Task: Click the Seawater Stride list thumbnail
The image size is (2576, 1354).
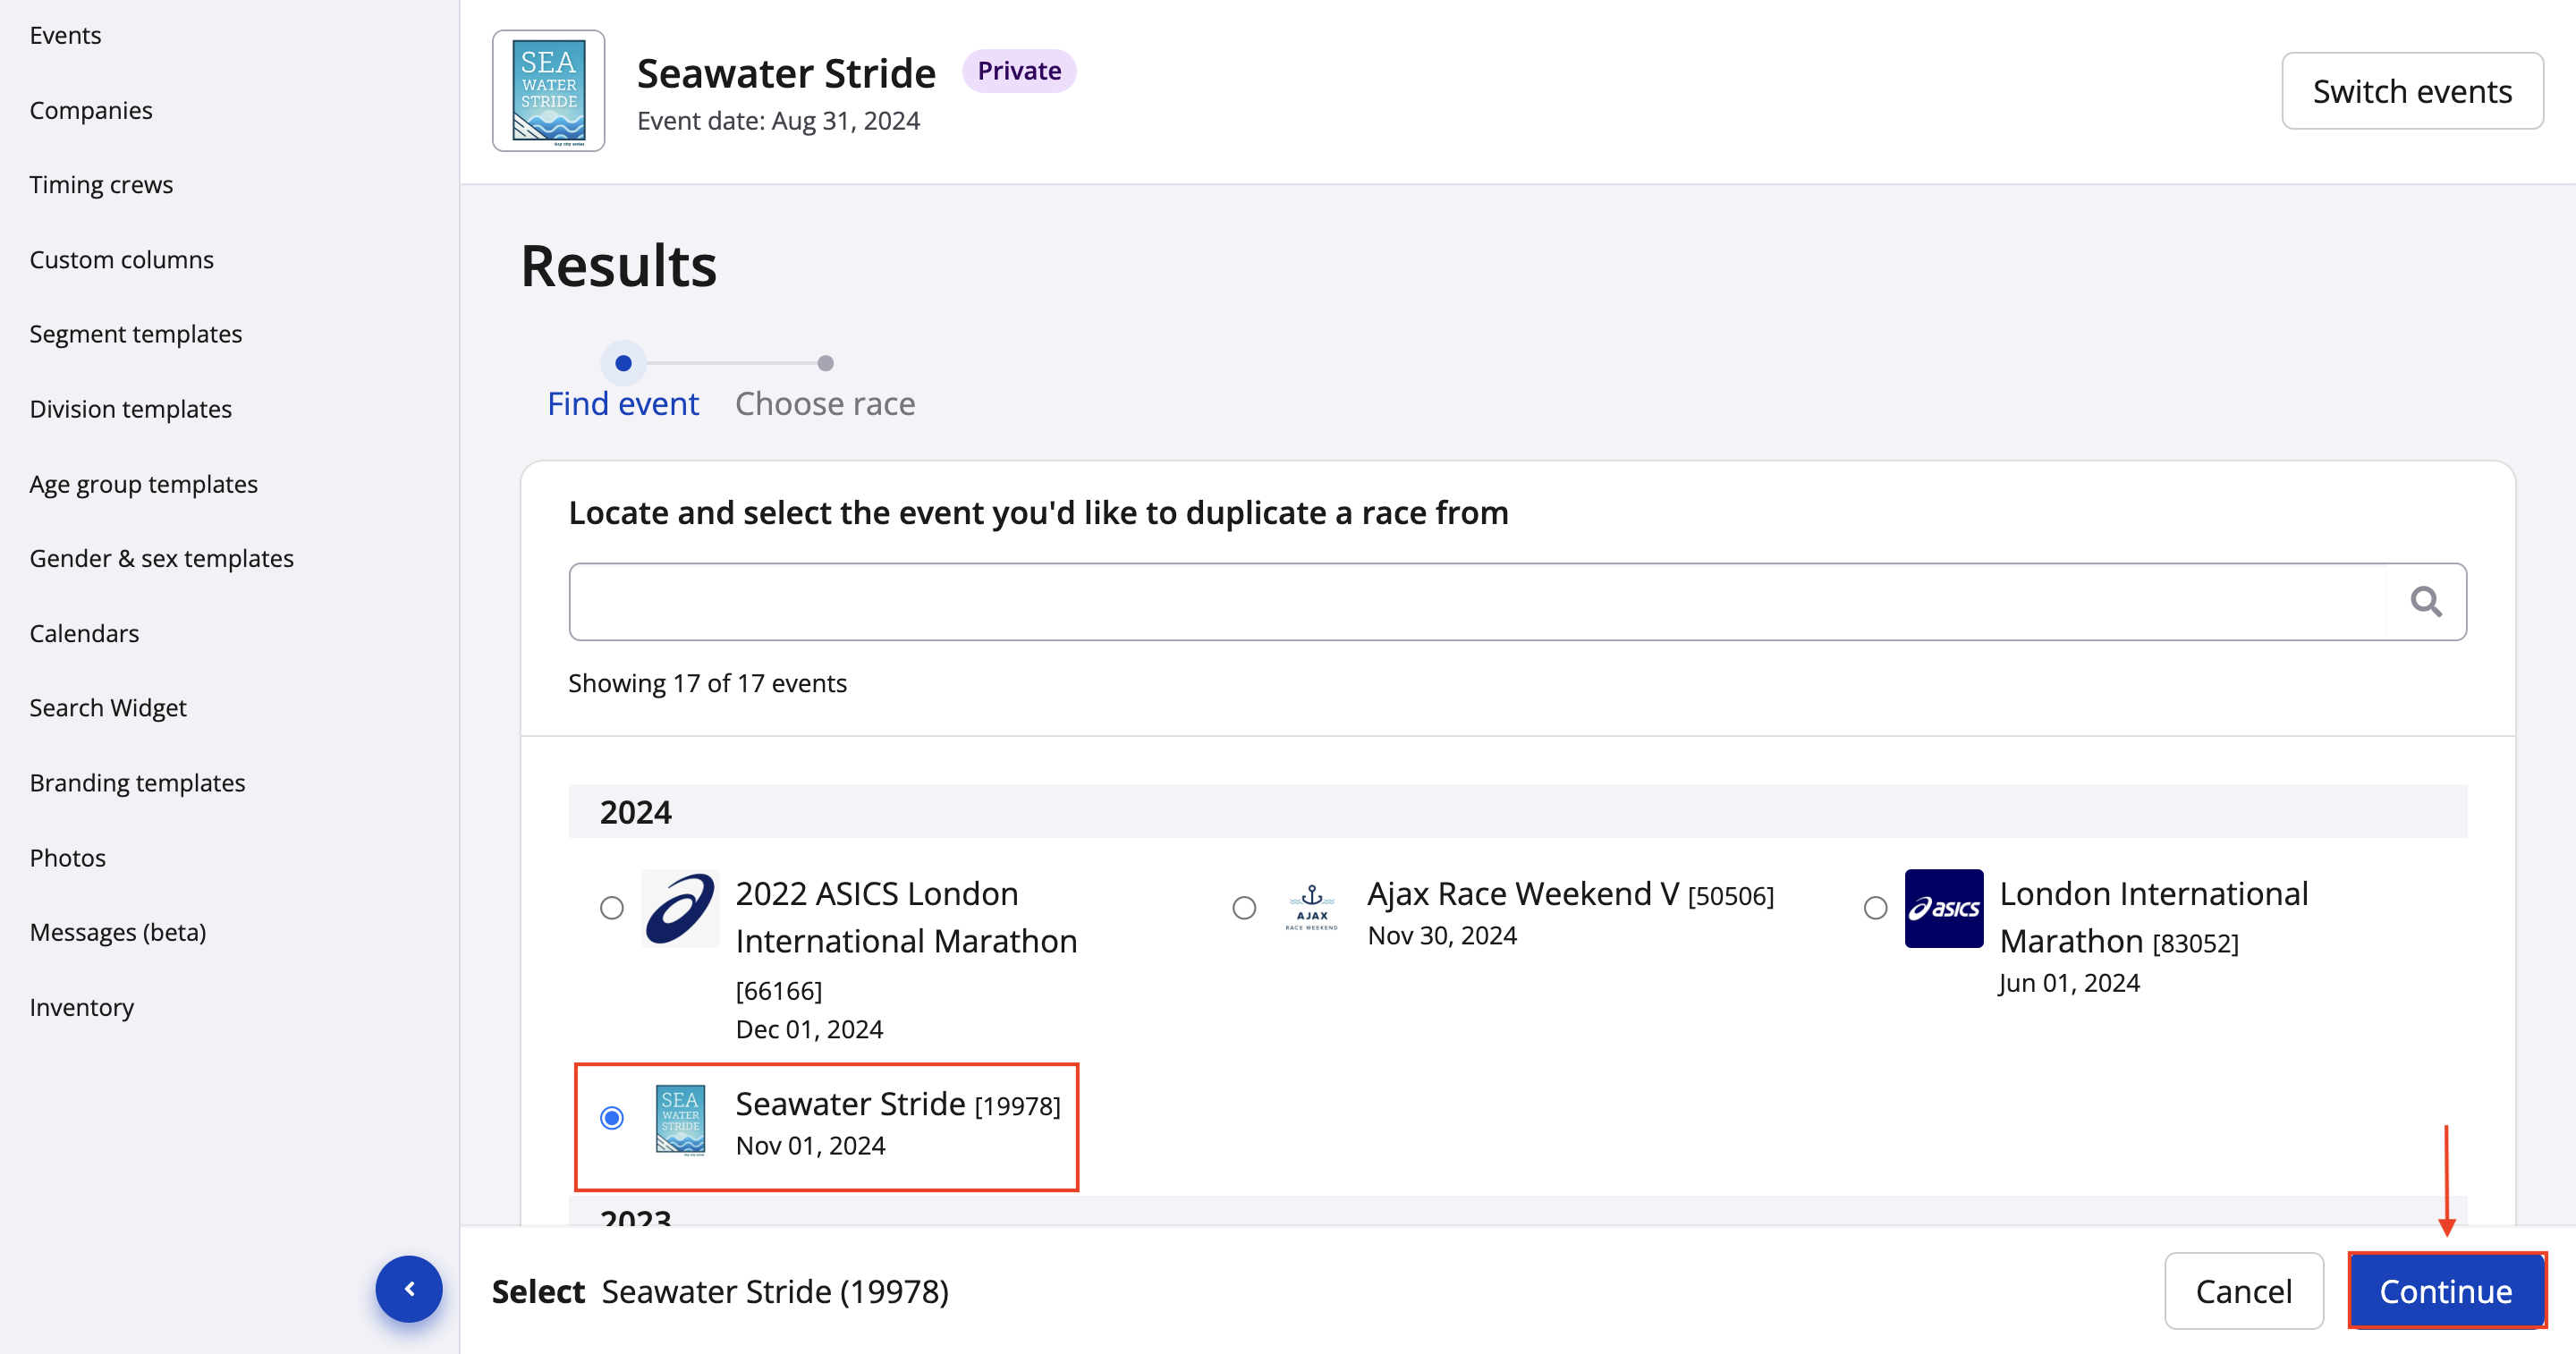Action: pos(680,1119)
